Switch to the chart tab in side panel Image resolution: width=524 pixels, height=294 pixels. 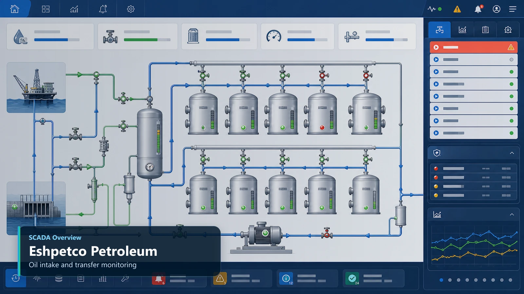[x=462, y=30]
